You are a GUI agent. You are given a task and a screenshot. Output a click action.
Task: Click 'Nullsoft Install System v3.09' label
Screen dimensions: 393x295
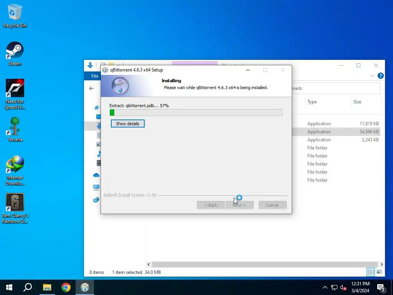point(130,195)
